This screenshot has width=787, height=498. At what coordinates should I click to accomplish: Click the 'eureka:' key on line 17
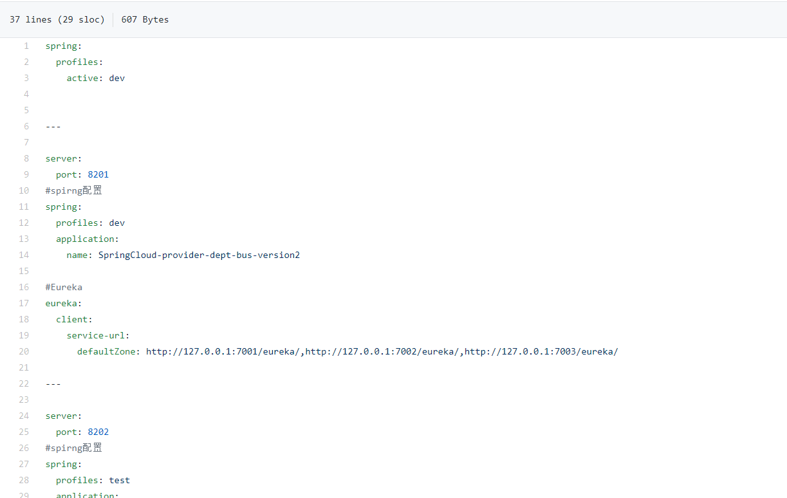(x=64, y=303)
